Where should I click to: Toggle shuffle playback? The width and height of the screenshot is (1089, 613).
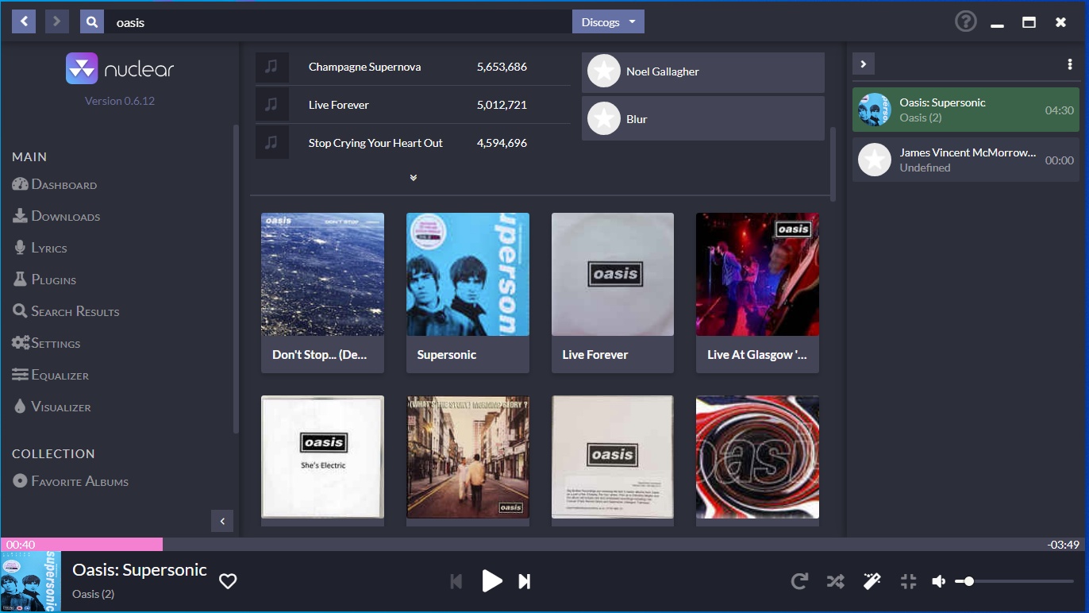835,581
